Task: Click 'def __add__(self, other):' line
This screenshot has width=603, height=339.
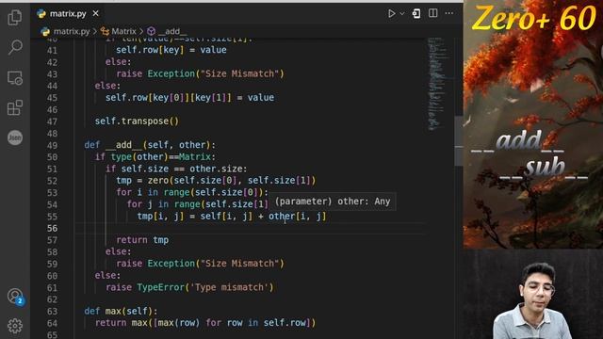Action: pos(150,145)
